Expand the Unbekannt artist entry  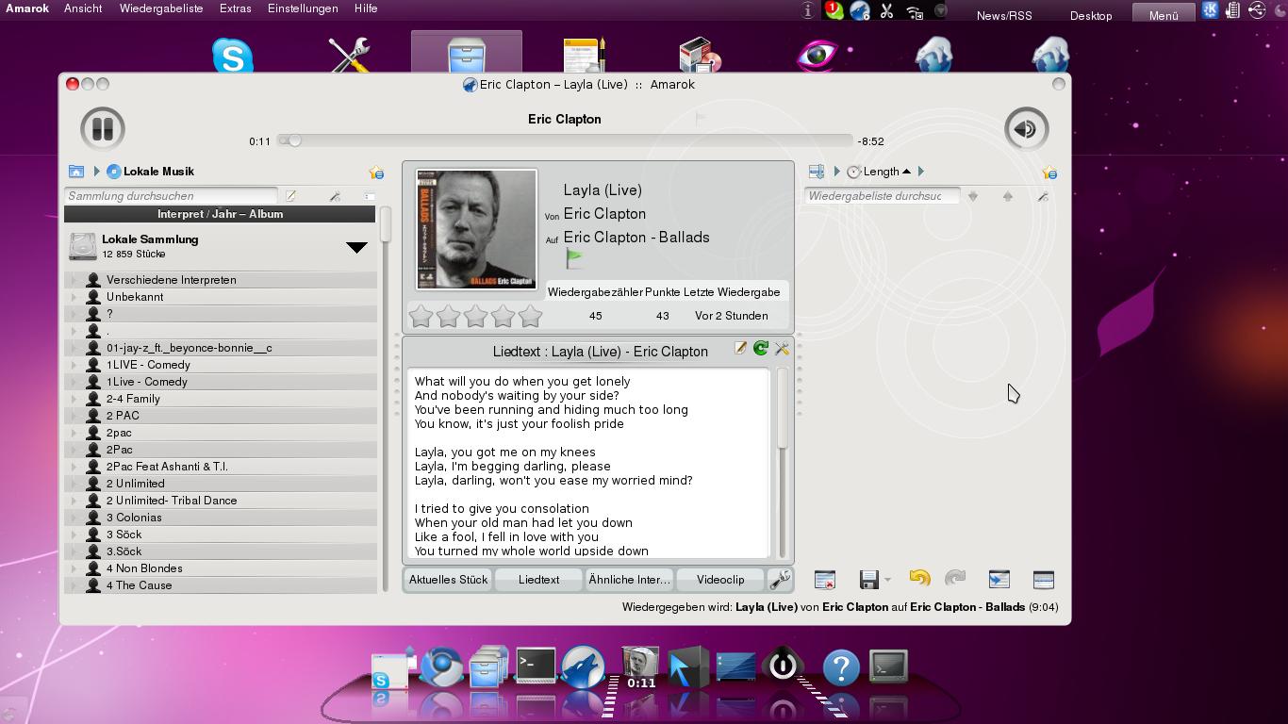(74, 297)
